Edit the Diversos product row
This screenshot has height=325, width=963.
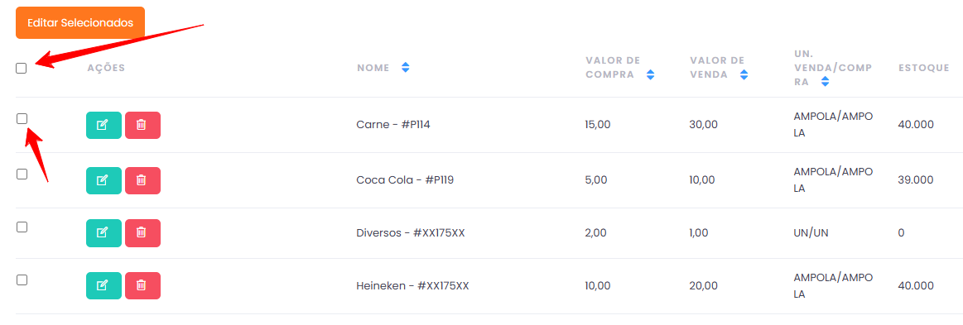(104, 233)
